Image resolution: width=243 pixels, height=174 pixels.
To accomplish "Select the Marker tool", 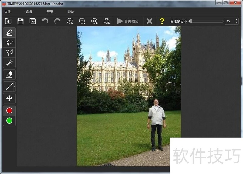I will pyautogui.click(x=9, y=33).
